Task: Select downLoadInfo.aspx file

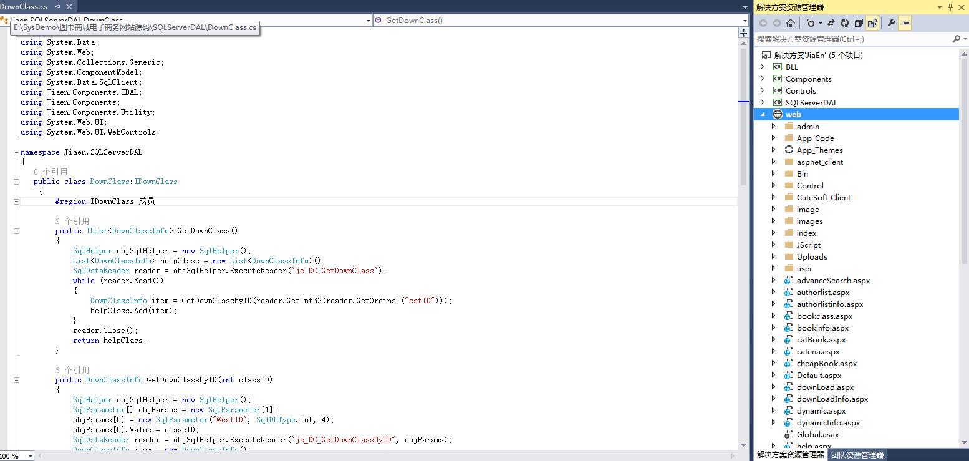Action: (x=832, y=399)
